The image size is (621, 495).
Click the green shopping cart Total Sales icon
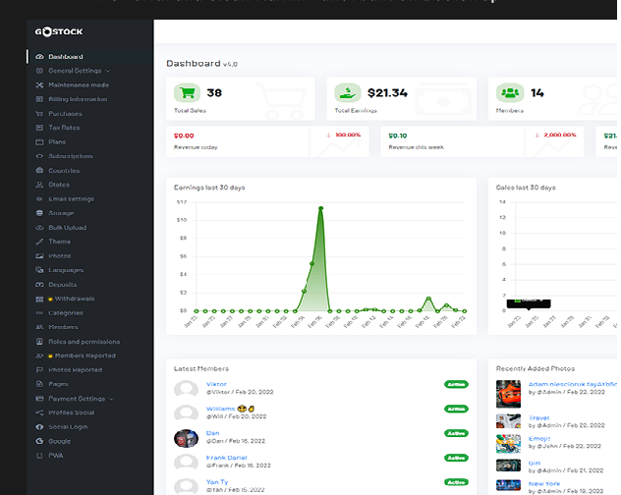187,93
